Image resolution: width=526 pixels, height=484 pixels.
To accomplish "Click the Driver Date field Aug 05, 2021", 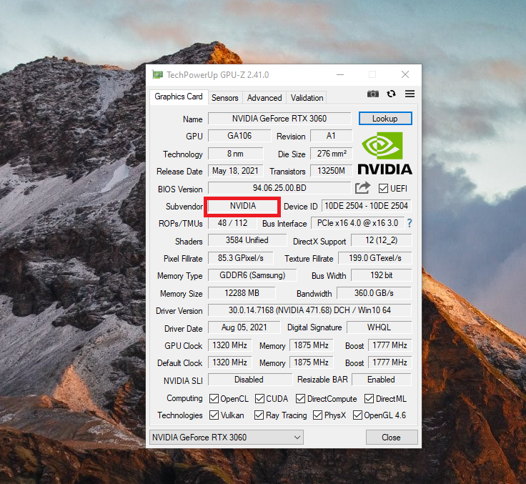I will tap(244, 327).
